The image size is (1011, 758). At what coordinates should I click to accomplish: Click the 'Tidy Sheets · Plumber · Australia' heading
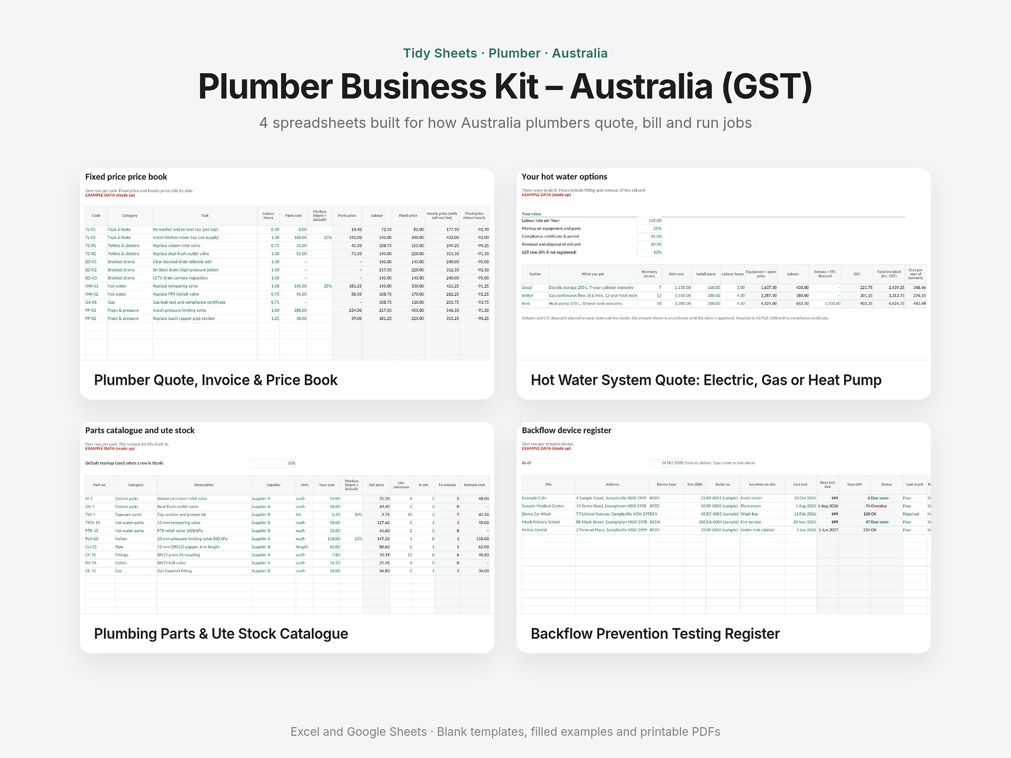click(x=506, y=53)
